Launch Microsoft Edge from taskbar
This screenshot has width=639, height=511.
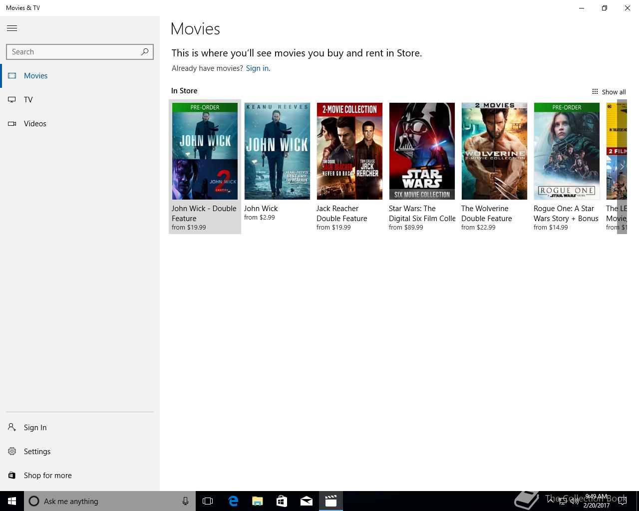pyautogui.click(x=233, y=501)
